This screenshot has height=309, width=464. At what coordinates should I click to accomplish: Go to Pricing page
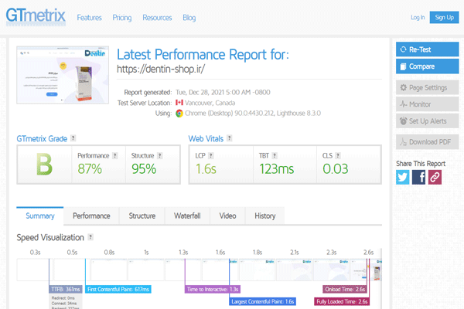(x=121, y=17)
